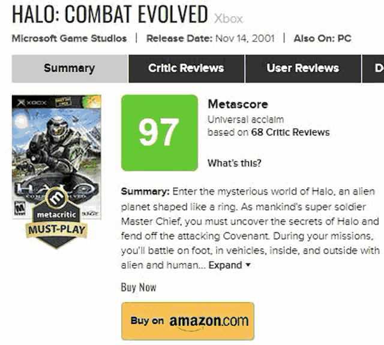This screenshot has width=384, height=345.
Task: Click the green 97 Metascore box
Action: [159, 132]
